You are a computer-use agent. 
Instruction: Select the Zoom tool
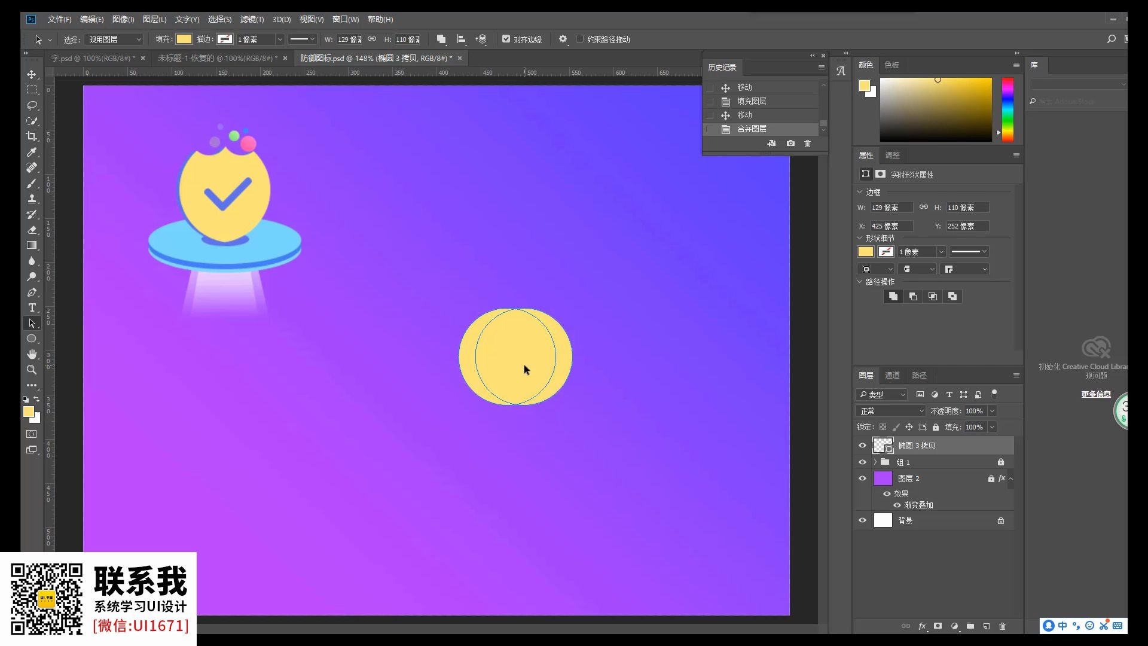[32, 370]
